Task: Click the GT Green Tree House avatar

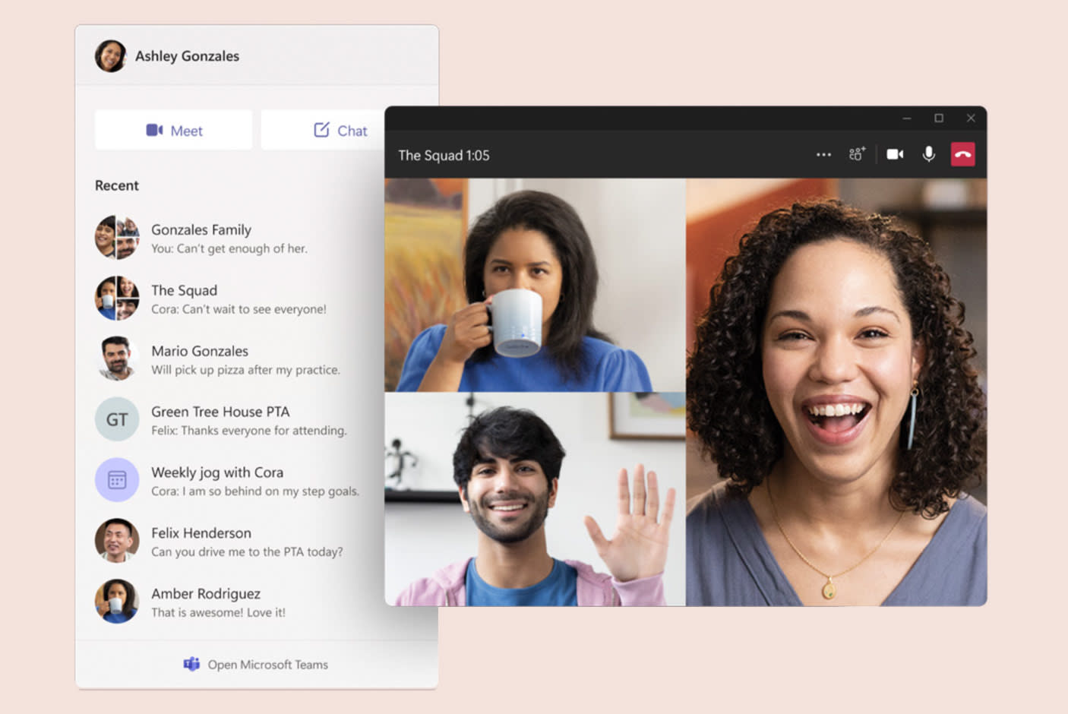Action: (117, 419)
